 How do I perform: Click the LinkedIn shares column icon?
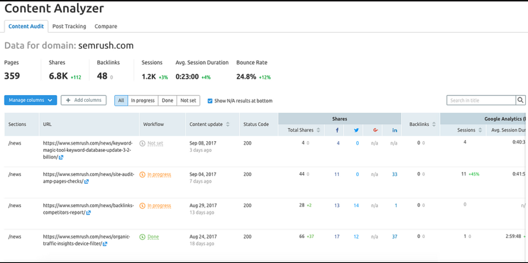tap(395, 130)
